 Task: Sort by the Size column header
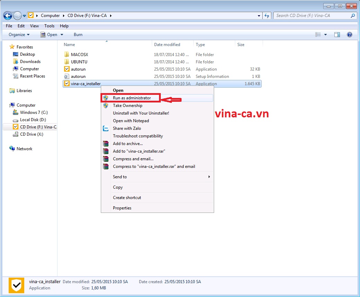(x=240, y=45)
